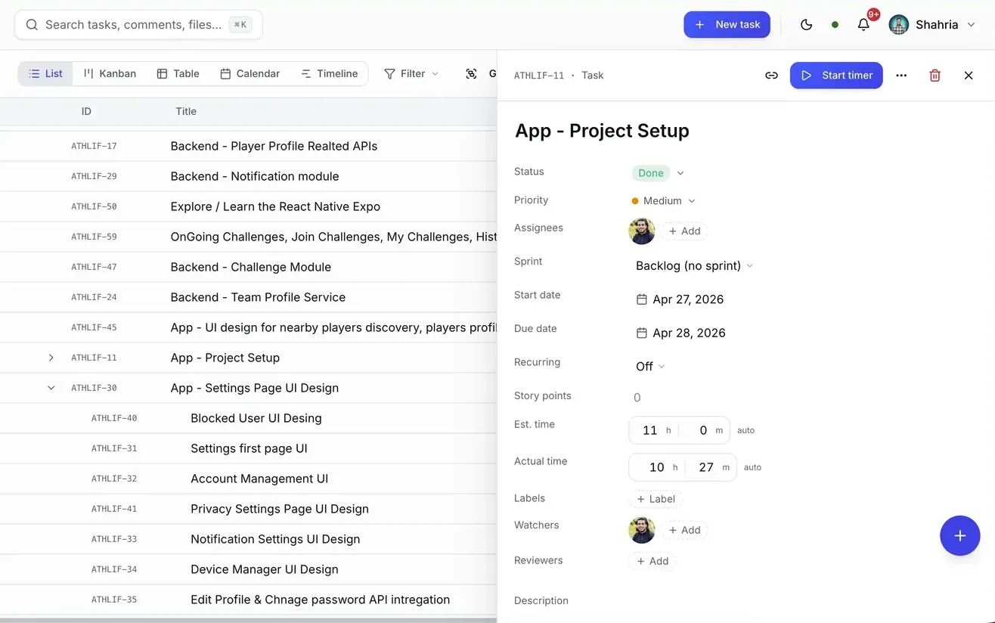This screenshot has height=623, width=995.
Task: Switch to Table view
Action: click(178, 73)
